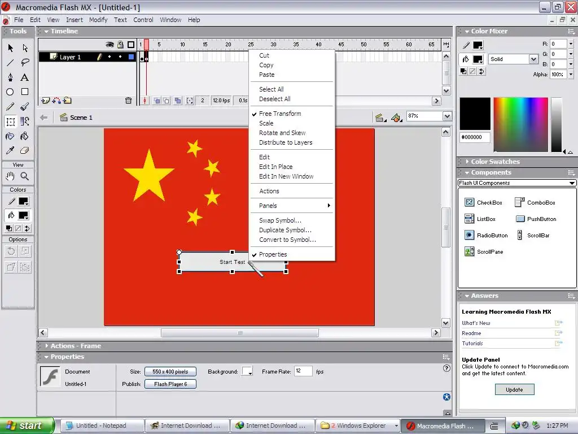Pick a color in the spectrum box
The image size is (578, 434).
[x=520, y=124]
